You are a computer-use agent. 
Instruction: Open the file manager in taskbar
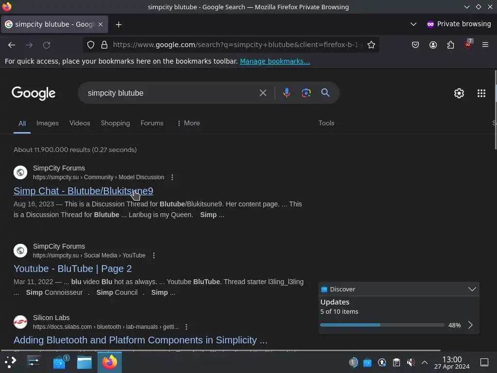click(x=84, y=362)
